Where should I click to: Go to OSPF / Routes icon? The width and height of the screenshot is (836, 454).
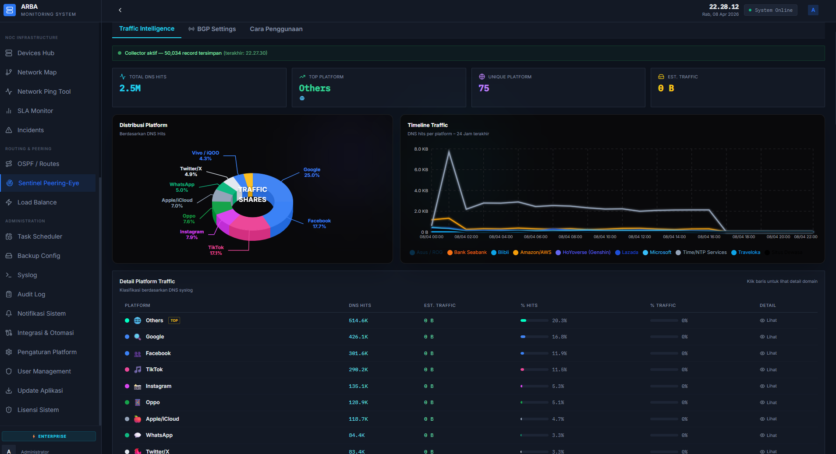point(9,164)
